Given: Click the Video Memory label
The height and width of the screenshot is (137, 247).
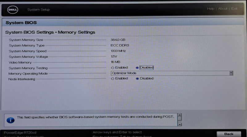Looking at the screenshot, I should coord(20,62).
